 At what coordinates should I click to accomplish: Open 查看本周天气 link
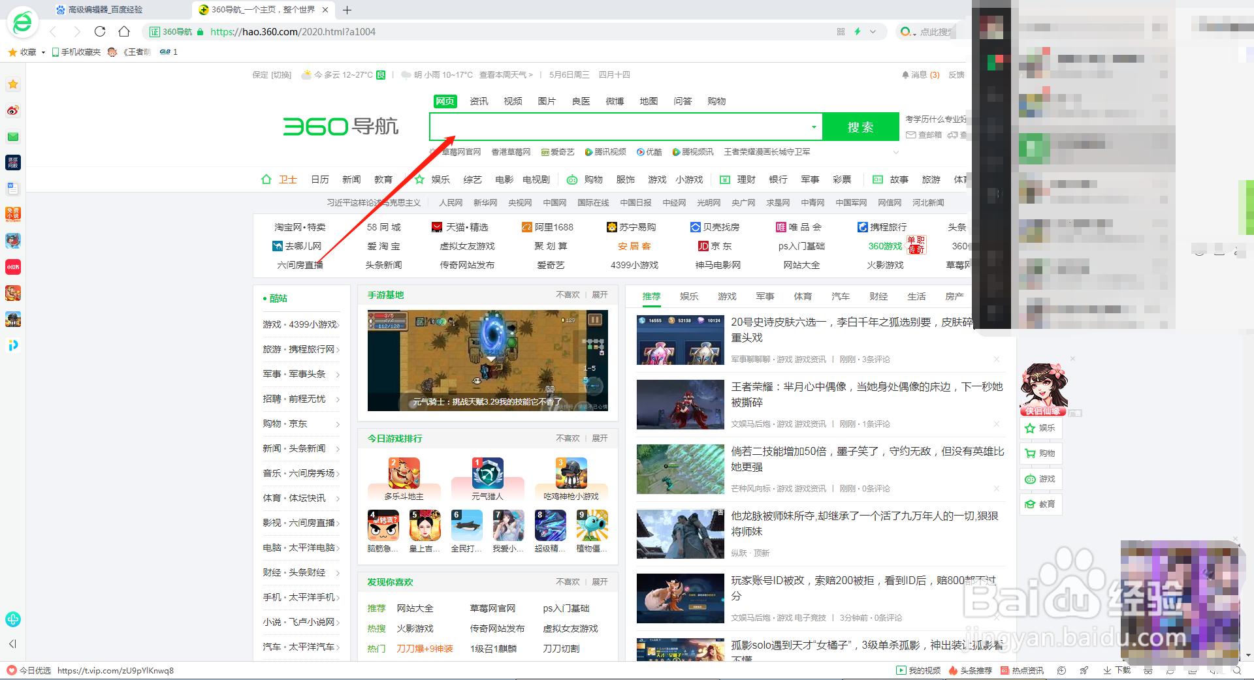(x=506, y=75)
